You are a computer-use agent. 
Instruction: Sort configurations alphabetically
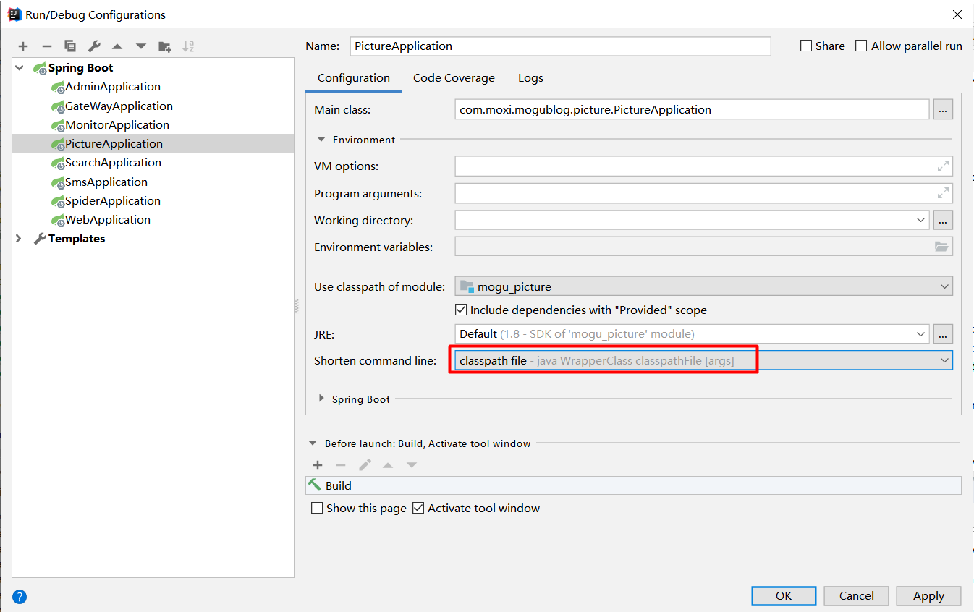click(x=188, y=46)
